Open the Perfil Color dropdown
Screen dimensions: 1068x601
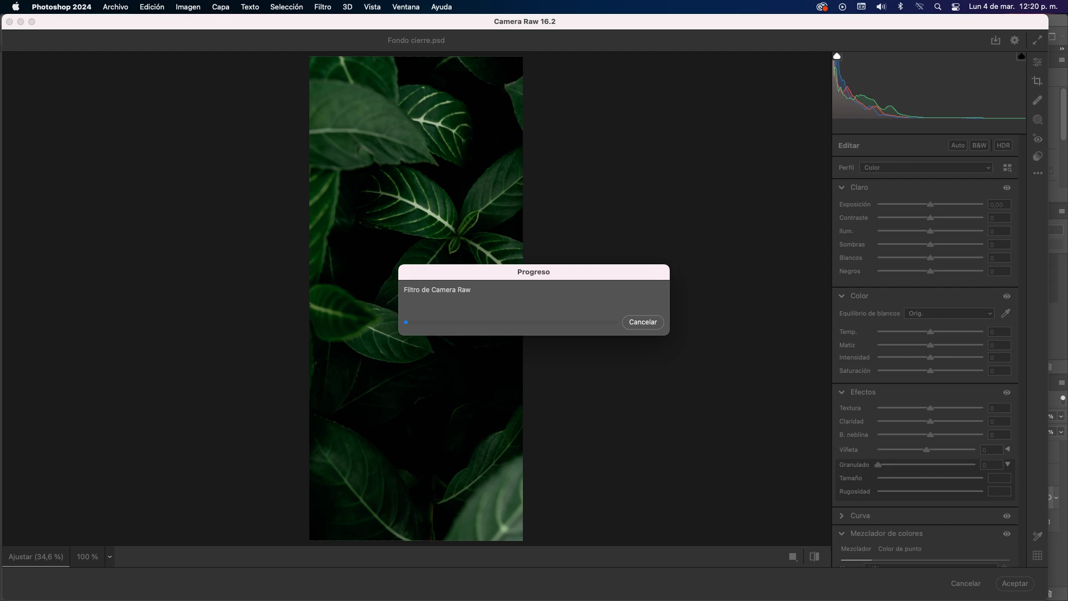926,168
